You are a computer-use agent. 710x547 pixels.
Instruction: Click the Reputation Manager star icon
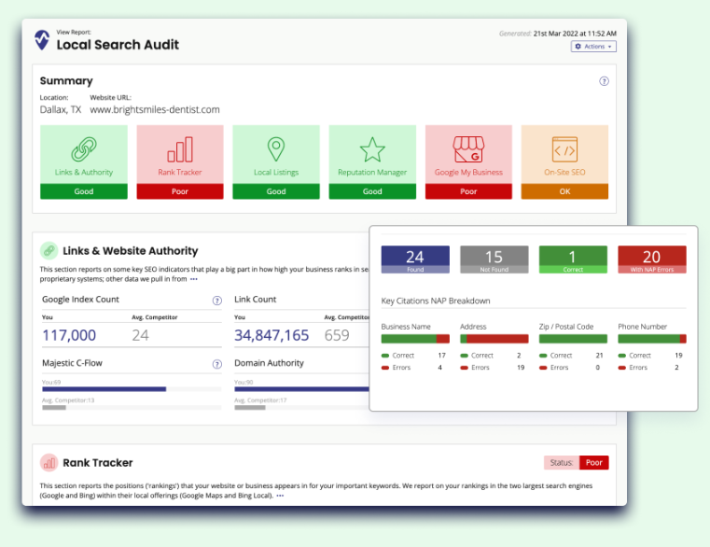pos(372,149)
